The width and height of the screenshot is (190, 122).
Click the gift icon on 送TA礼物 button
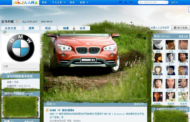(x=175, y=28)
